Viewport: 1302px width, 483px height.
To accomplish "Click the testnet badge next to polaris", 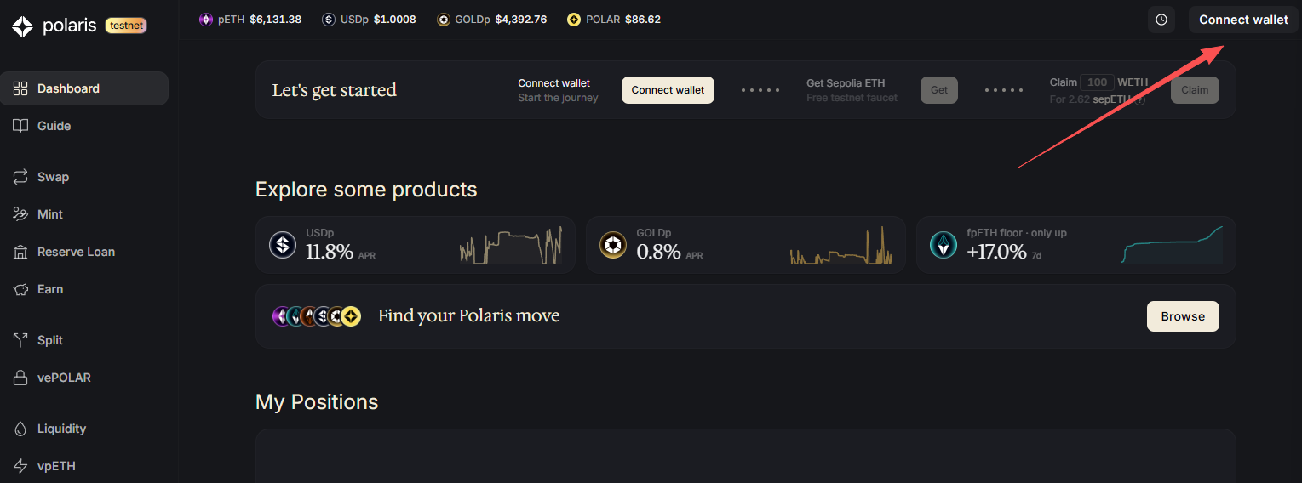I will point(126,26).
